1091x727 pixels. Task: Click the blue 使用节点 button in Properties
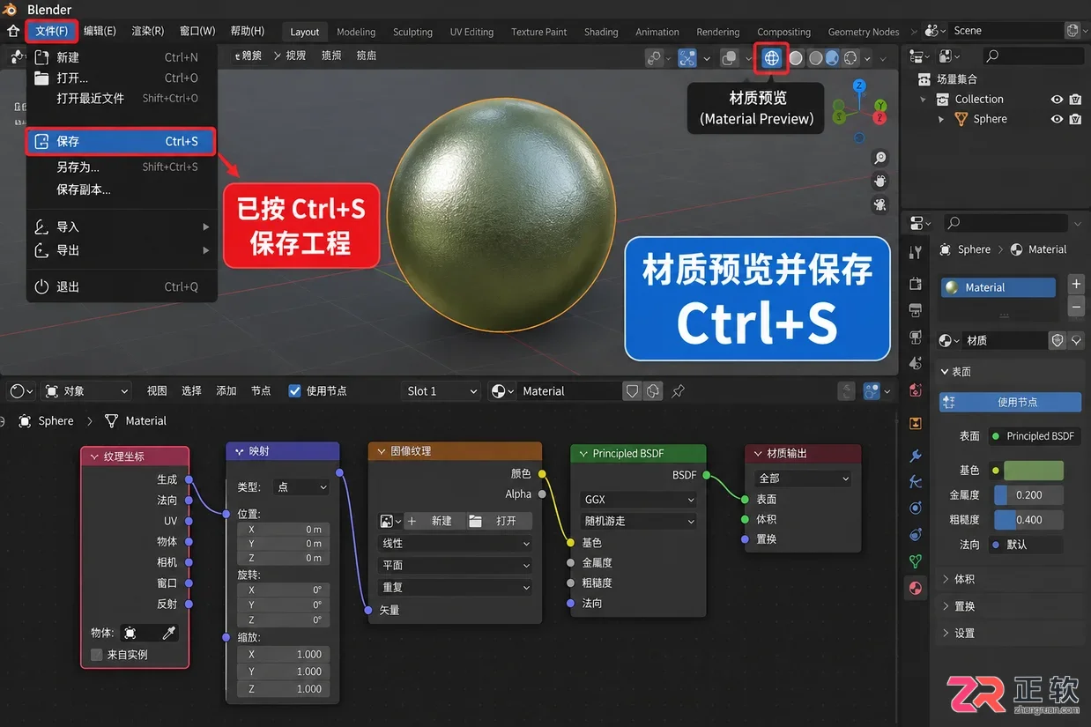click(1010, 402)
